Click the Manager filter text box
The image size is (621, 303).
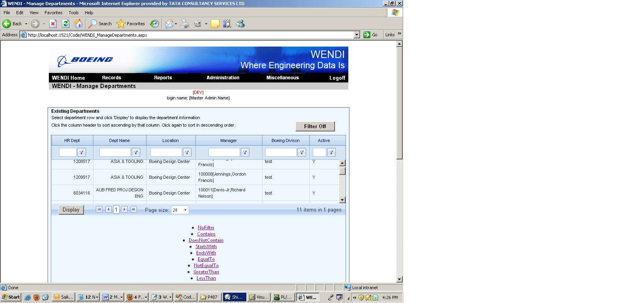click(224, 152)
